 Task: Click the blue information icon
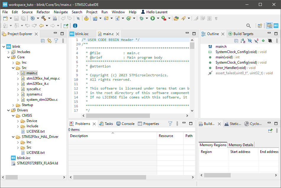point(75,26)
